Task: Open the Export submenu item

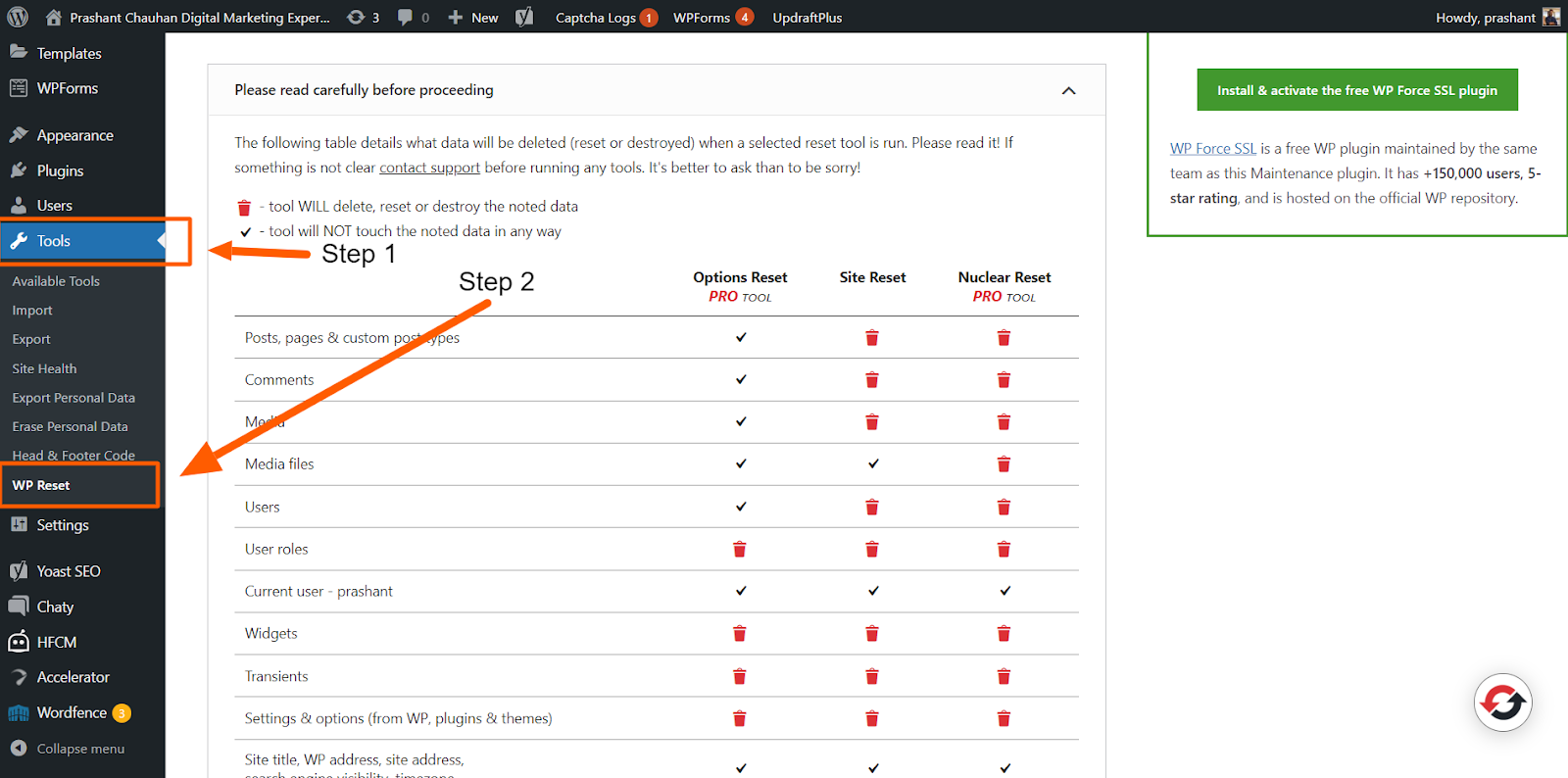Action: click(x=31, y=339)
